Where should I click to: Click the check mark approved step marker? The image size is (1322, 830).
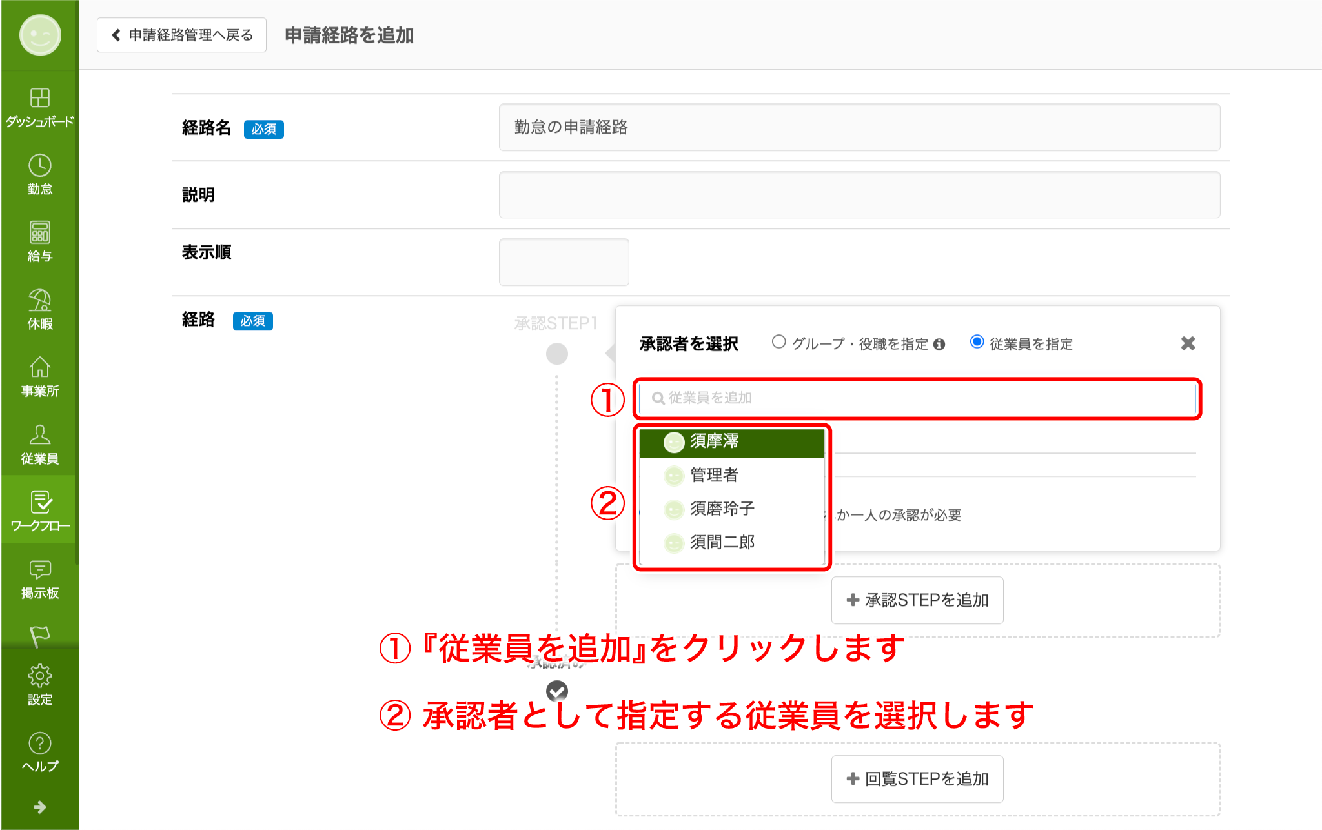pos(557,691)
